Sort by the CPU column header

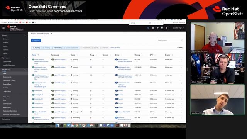(151, 55)
